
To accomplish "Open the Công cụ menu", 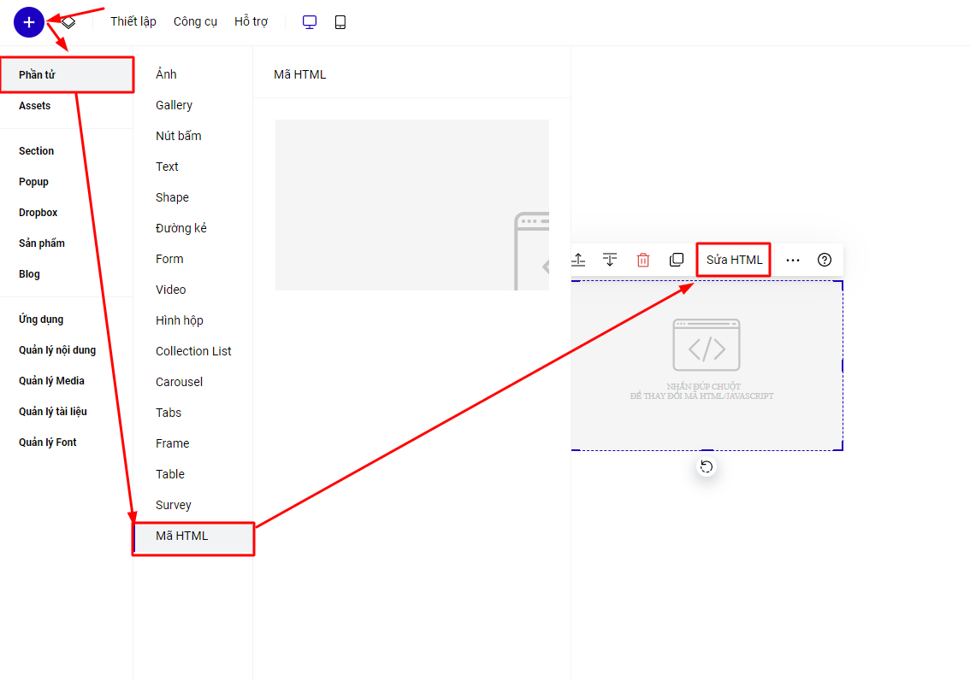I will tap(195, 22).
